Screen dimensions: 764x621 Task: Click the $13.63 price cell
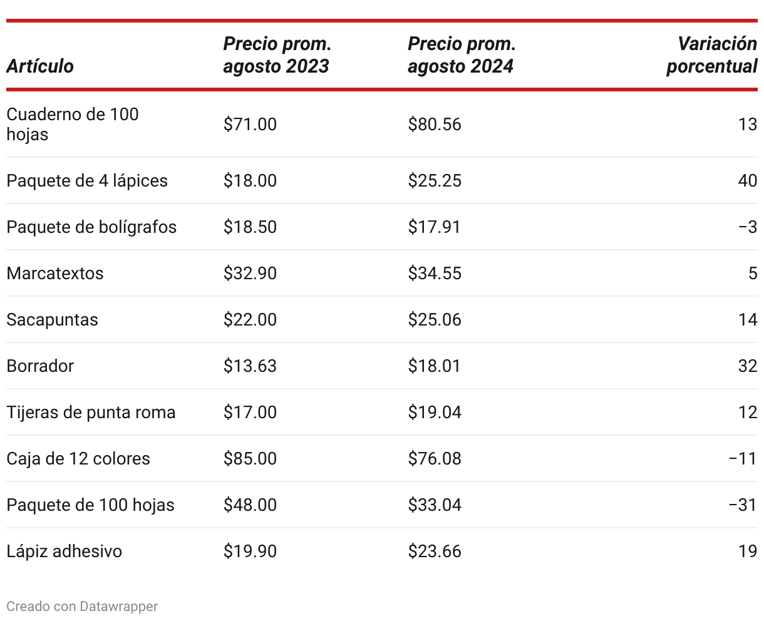pos(250,366)
